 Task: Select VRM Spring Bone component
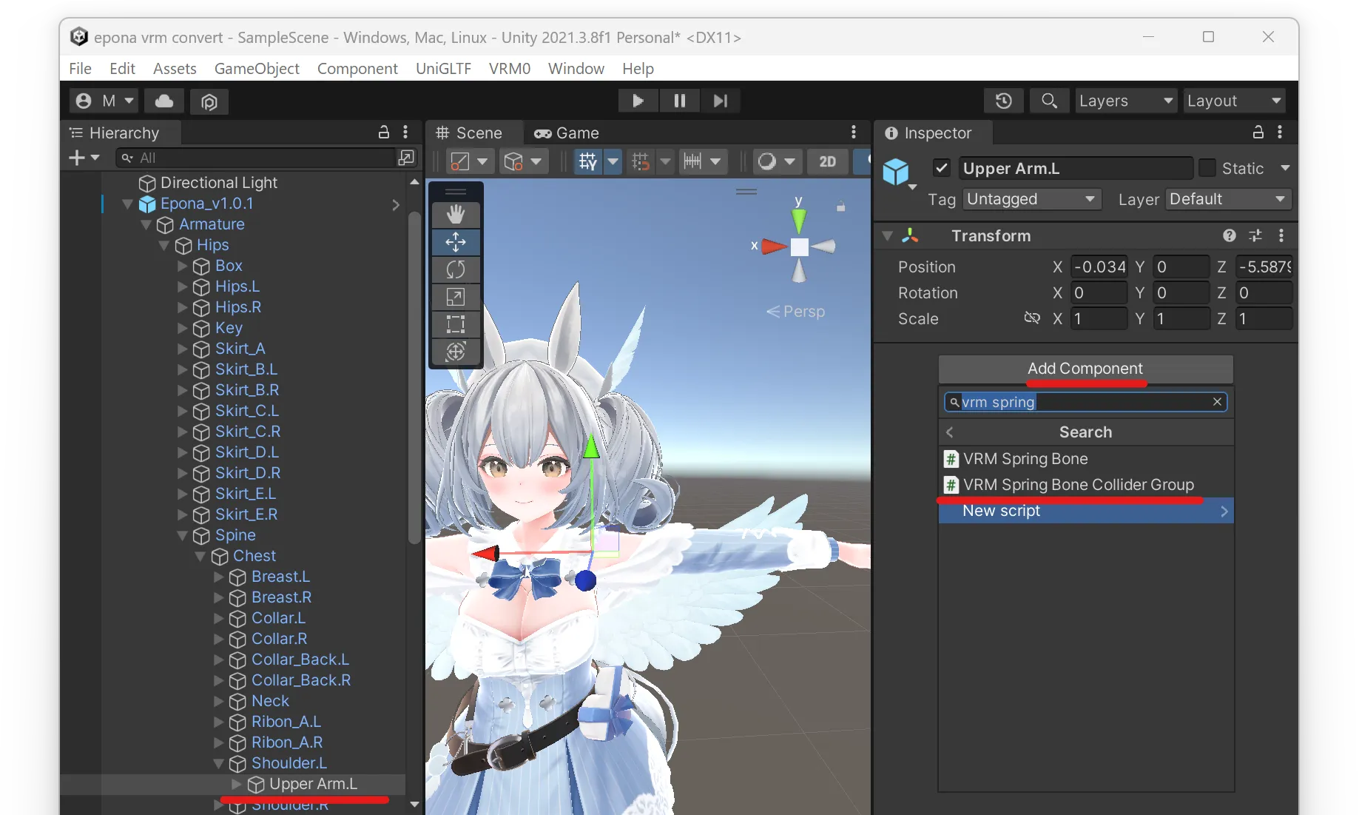(x=1085, y=459)
